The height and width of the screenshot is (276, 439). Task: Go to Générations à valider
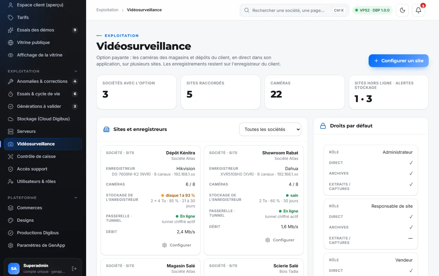pos(43,106)
